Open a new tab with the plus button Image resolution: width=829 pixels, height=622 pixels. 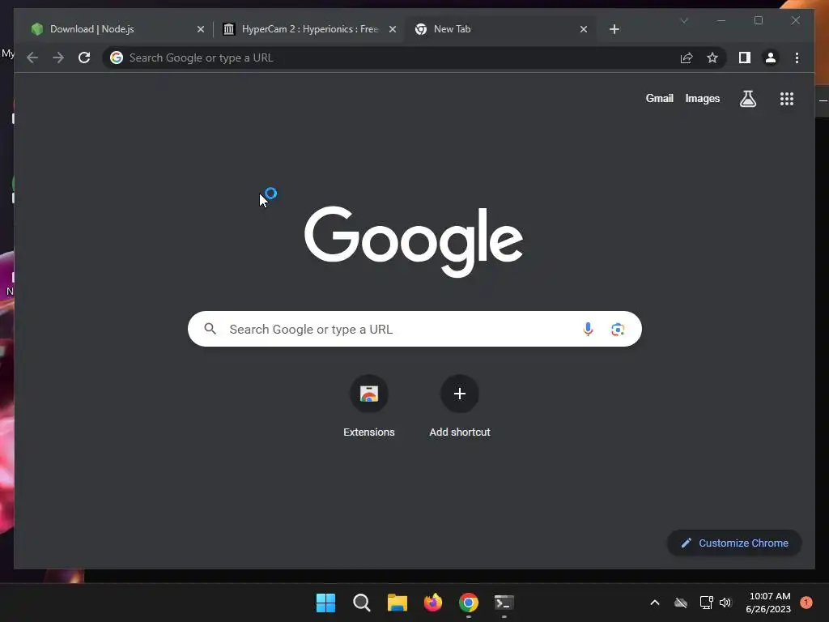614,29
